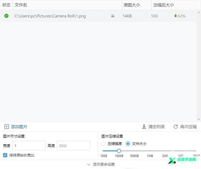Click the 10KB slider label
Screen dimensions: 201x169
coord(104,156)
